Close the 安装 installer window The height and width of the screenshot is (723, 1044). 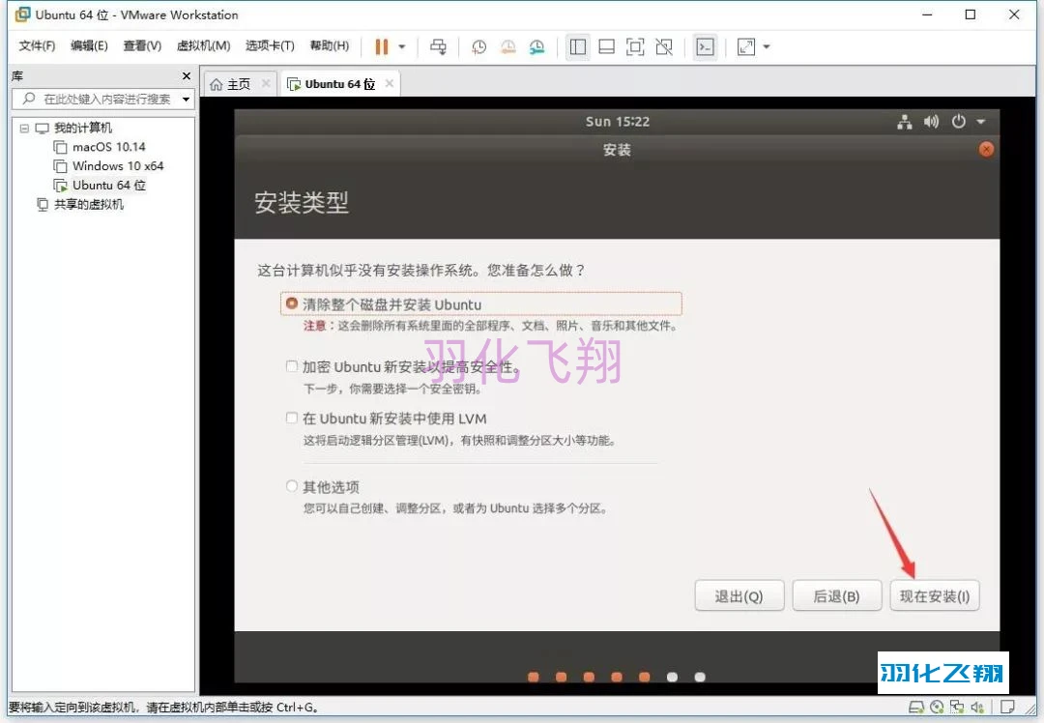986,150
